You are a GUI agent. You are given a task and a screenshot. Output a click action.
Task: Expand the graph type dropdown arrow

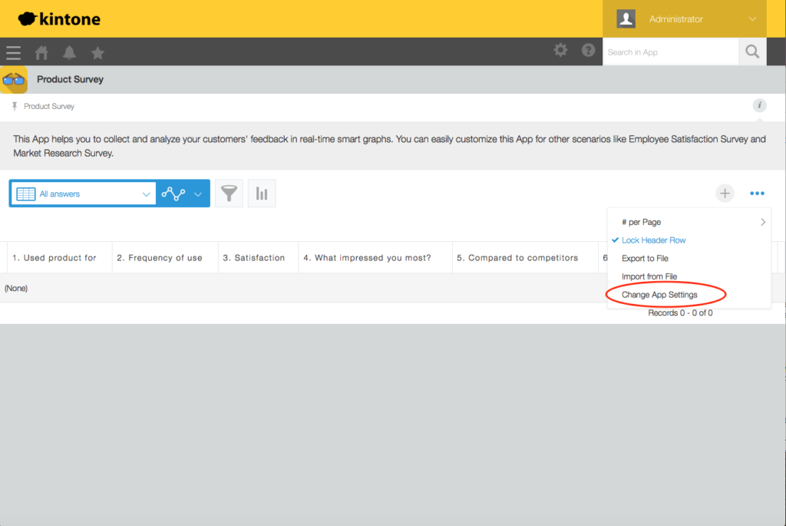click(198, 194)
